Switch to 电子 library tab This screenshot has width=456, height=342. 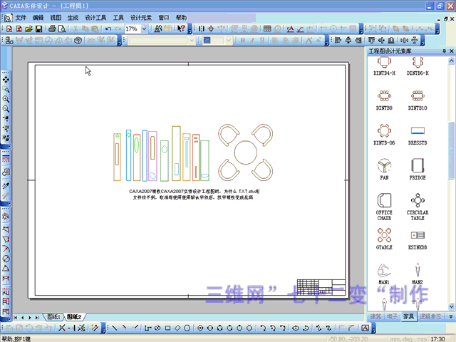click(392, 316)
